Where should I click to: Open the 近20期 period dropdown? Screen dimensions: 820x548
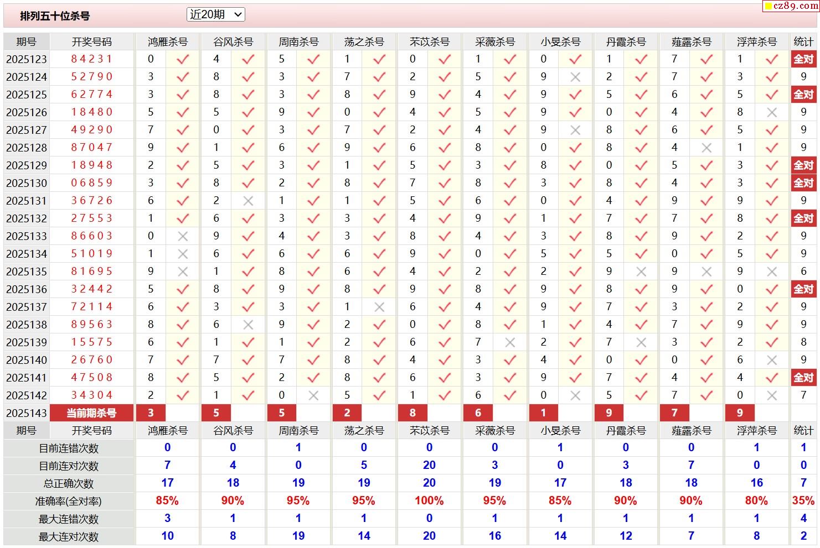pos(216,15)
